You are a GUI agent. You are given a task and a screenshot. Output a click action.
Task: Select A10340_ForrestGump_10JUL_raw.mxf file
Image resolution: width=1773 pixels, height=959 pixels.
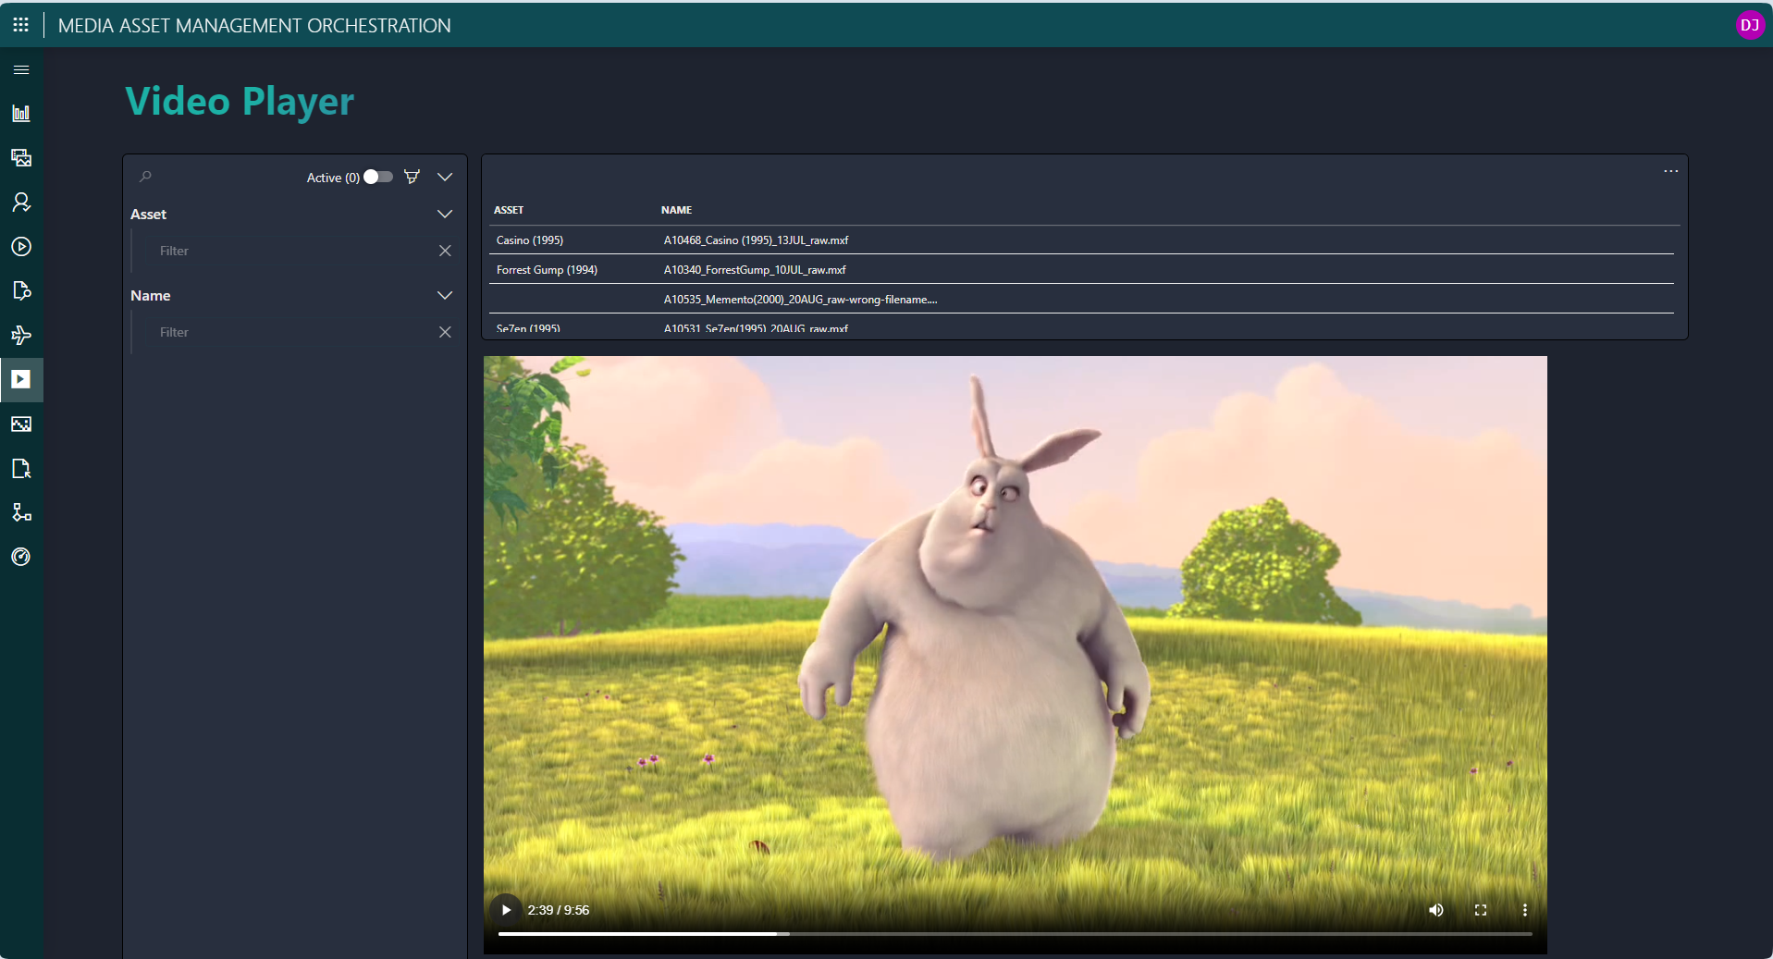click(755, 270)
